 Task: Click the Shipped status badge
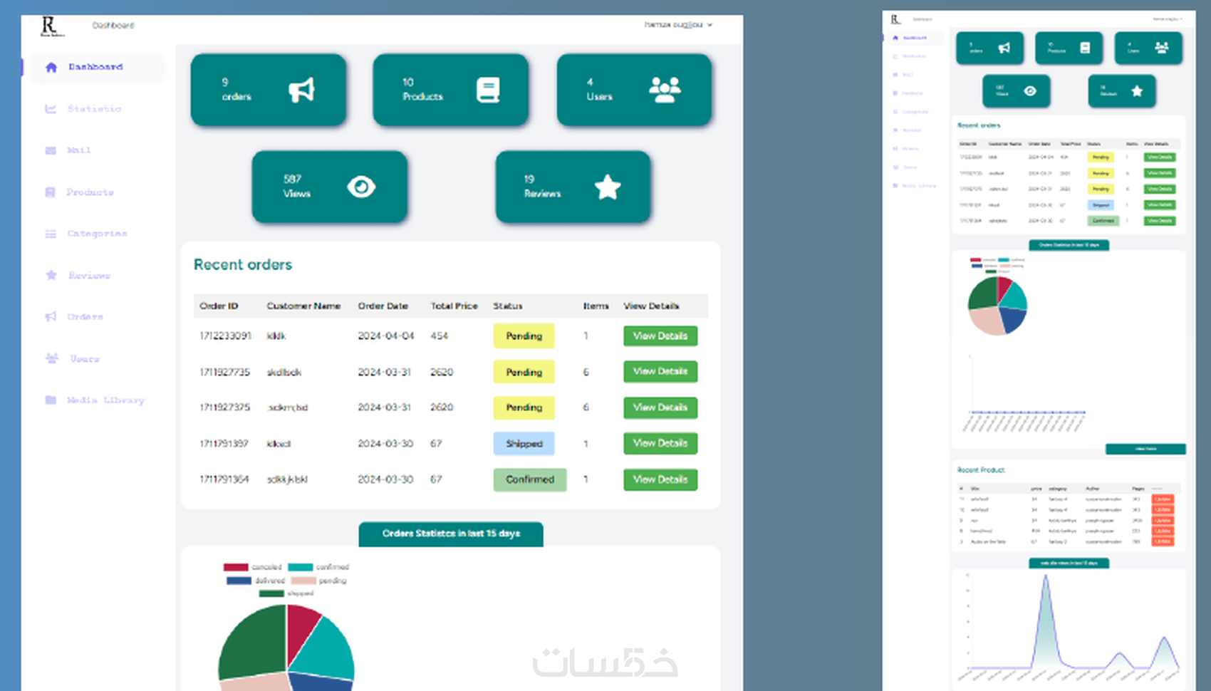(x=524, y=444)
